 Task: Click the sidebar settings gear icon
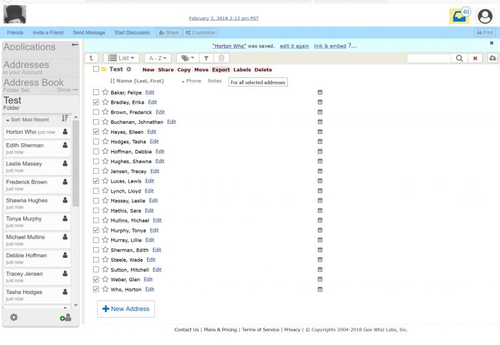pos(14,318)
